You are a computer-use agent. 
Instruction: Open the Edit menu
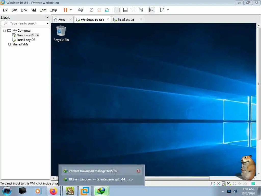pyautogui.click(x=14, y=10)
